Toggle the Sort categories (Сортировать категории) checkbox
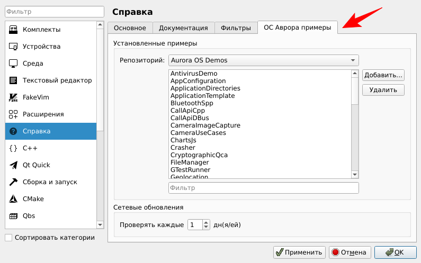Screen dimensions: 421x263 (8, 238)
